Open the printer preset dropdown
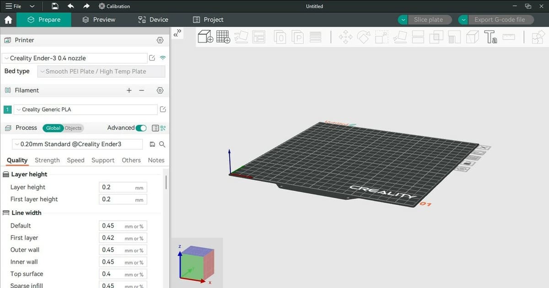Viewport: 549px width, 288px height. pyautogui.click(x=74, y=58)
